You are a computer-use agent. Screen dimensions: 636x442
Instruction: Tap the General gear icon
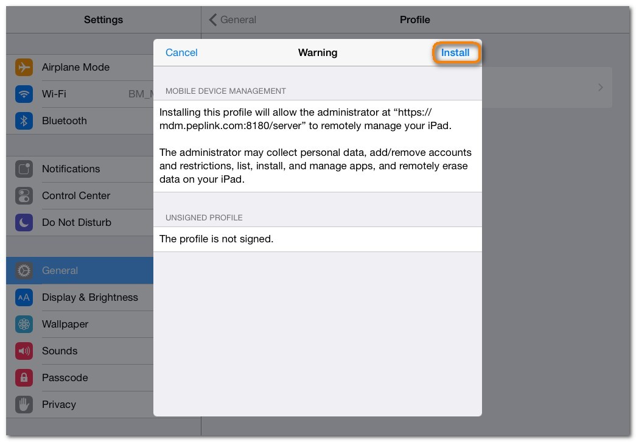pyautogui.click(x=24, y=271)
